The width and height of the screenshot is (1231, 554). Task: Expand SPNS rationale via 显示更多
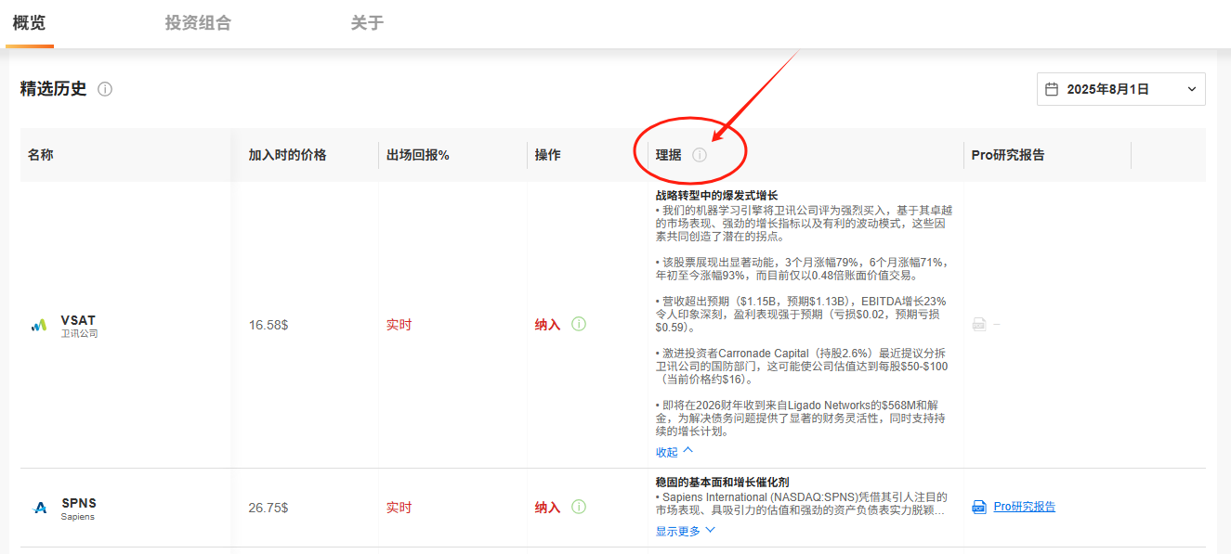coord(686,531)
